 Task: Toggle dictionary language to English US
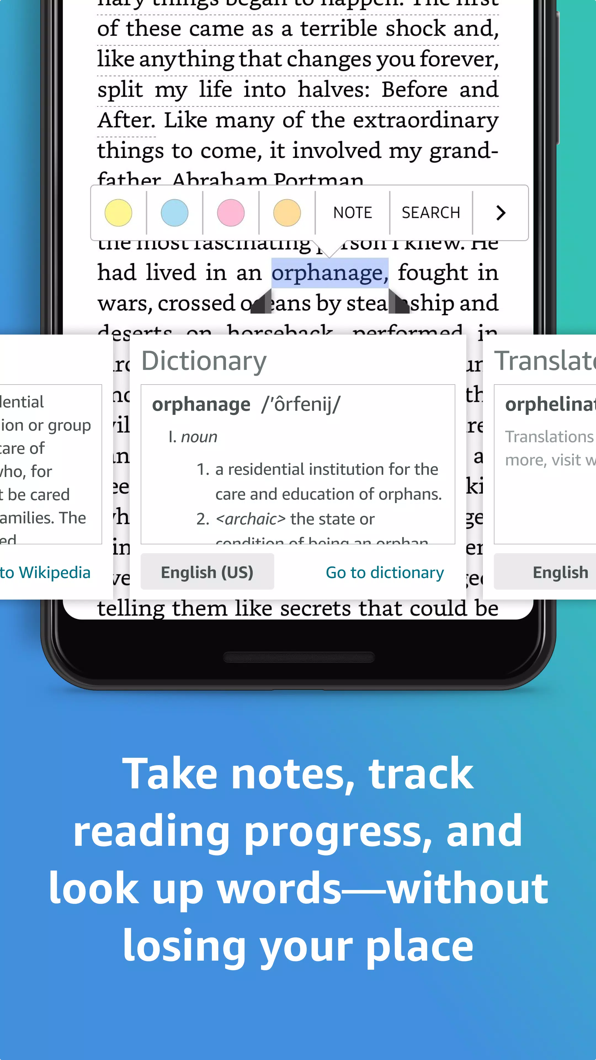point(207,571)
